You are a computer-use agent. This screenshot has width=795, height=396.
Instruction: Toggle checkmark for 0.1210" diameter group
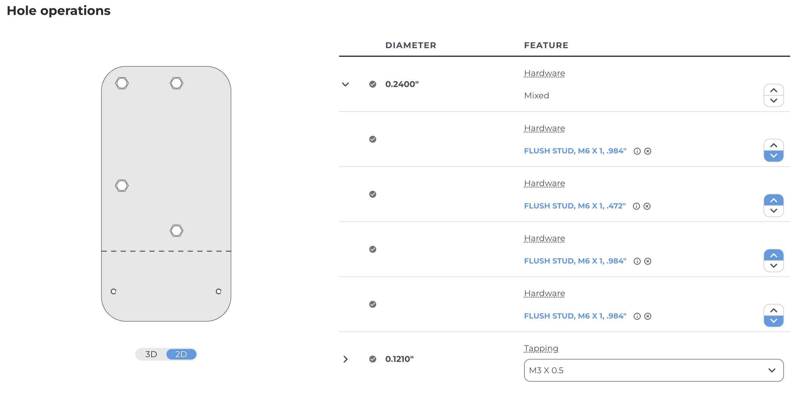click(372, 359)
